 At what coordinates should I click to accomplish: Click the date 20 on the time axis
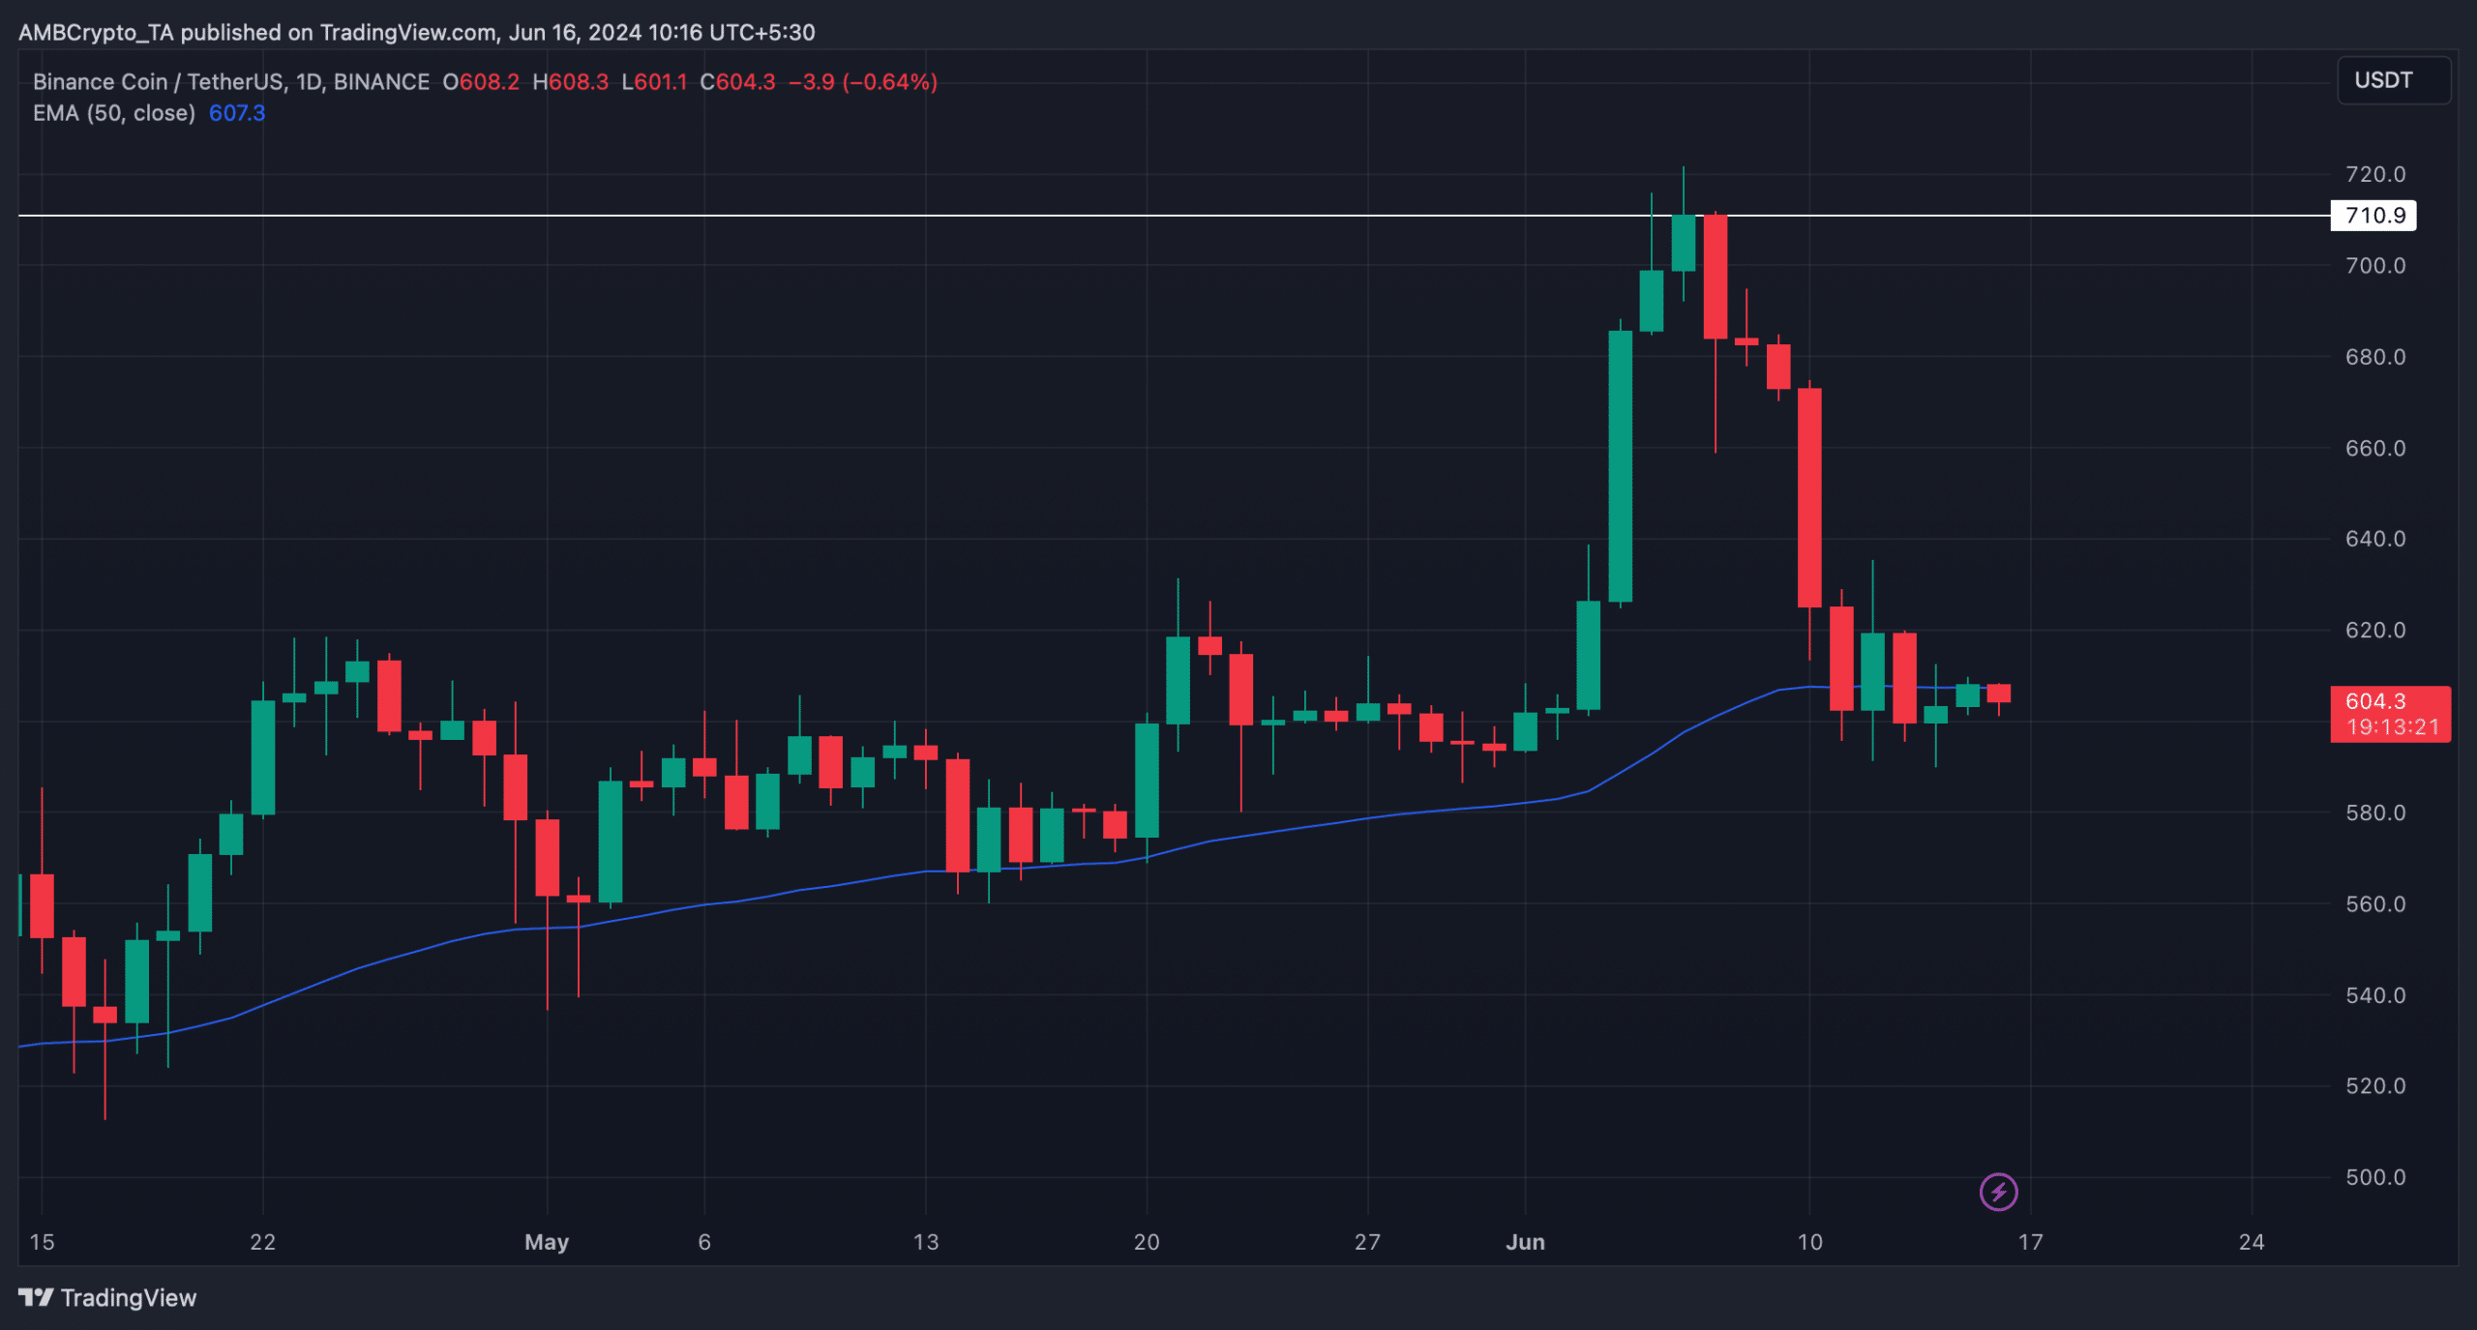[1147, 1242]
